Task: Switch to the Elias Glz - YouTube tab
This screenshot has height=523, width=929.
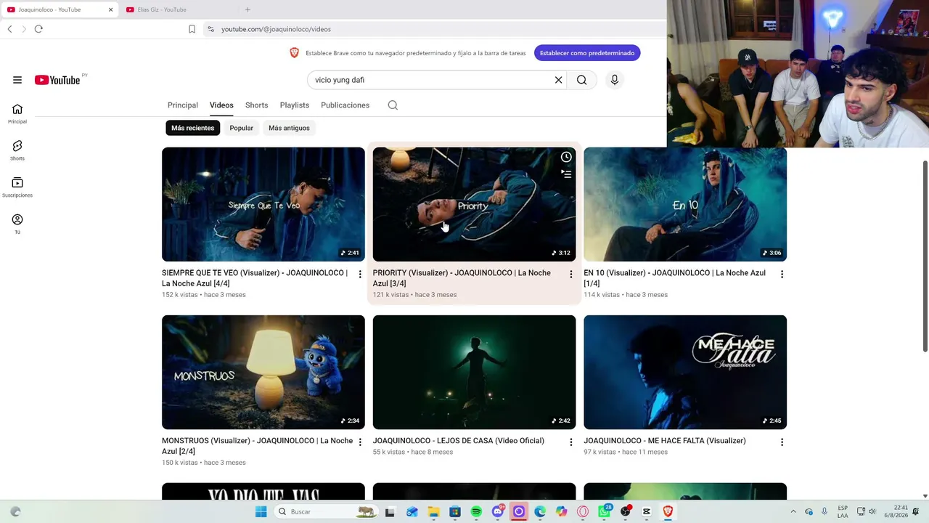Action: point(180,9)
